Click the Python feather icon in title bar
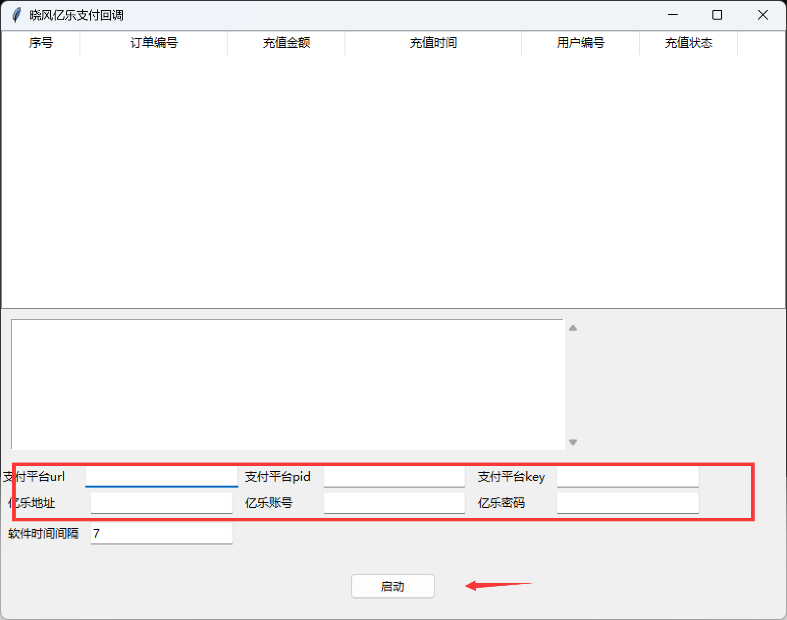Image resolution: width=787 pixels, height=620 pixels. tap(16, 15)
